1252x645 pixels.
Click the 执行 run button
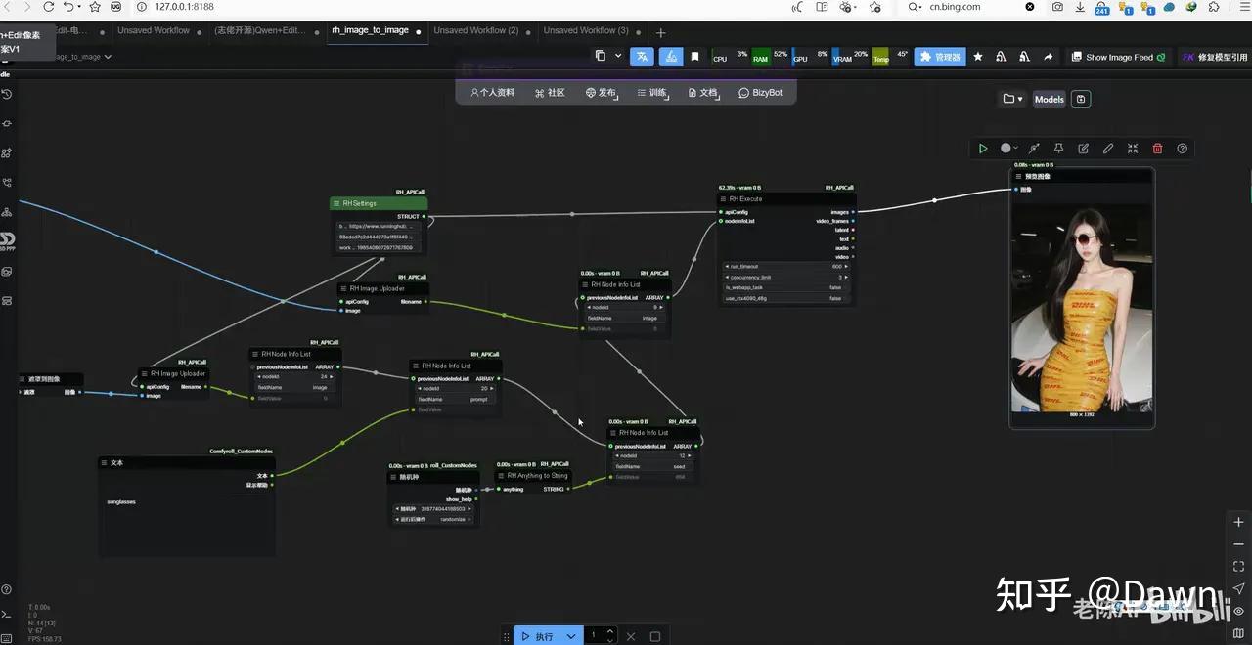coord(537,636)
